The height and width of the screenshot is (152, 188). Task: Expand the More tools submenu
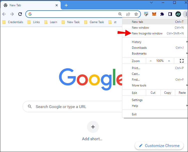click(155, 85)
